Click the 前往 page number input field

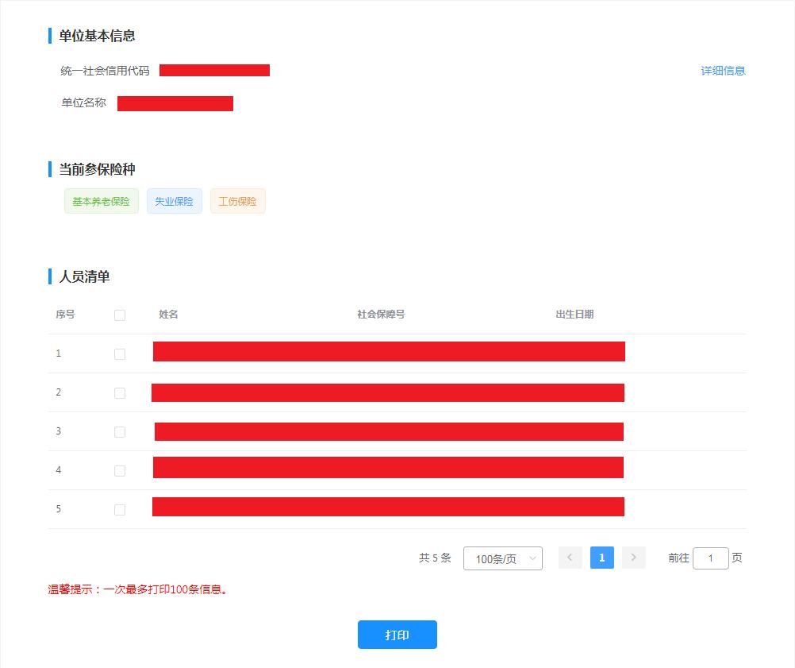711,558
